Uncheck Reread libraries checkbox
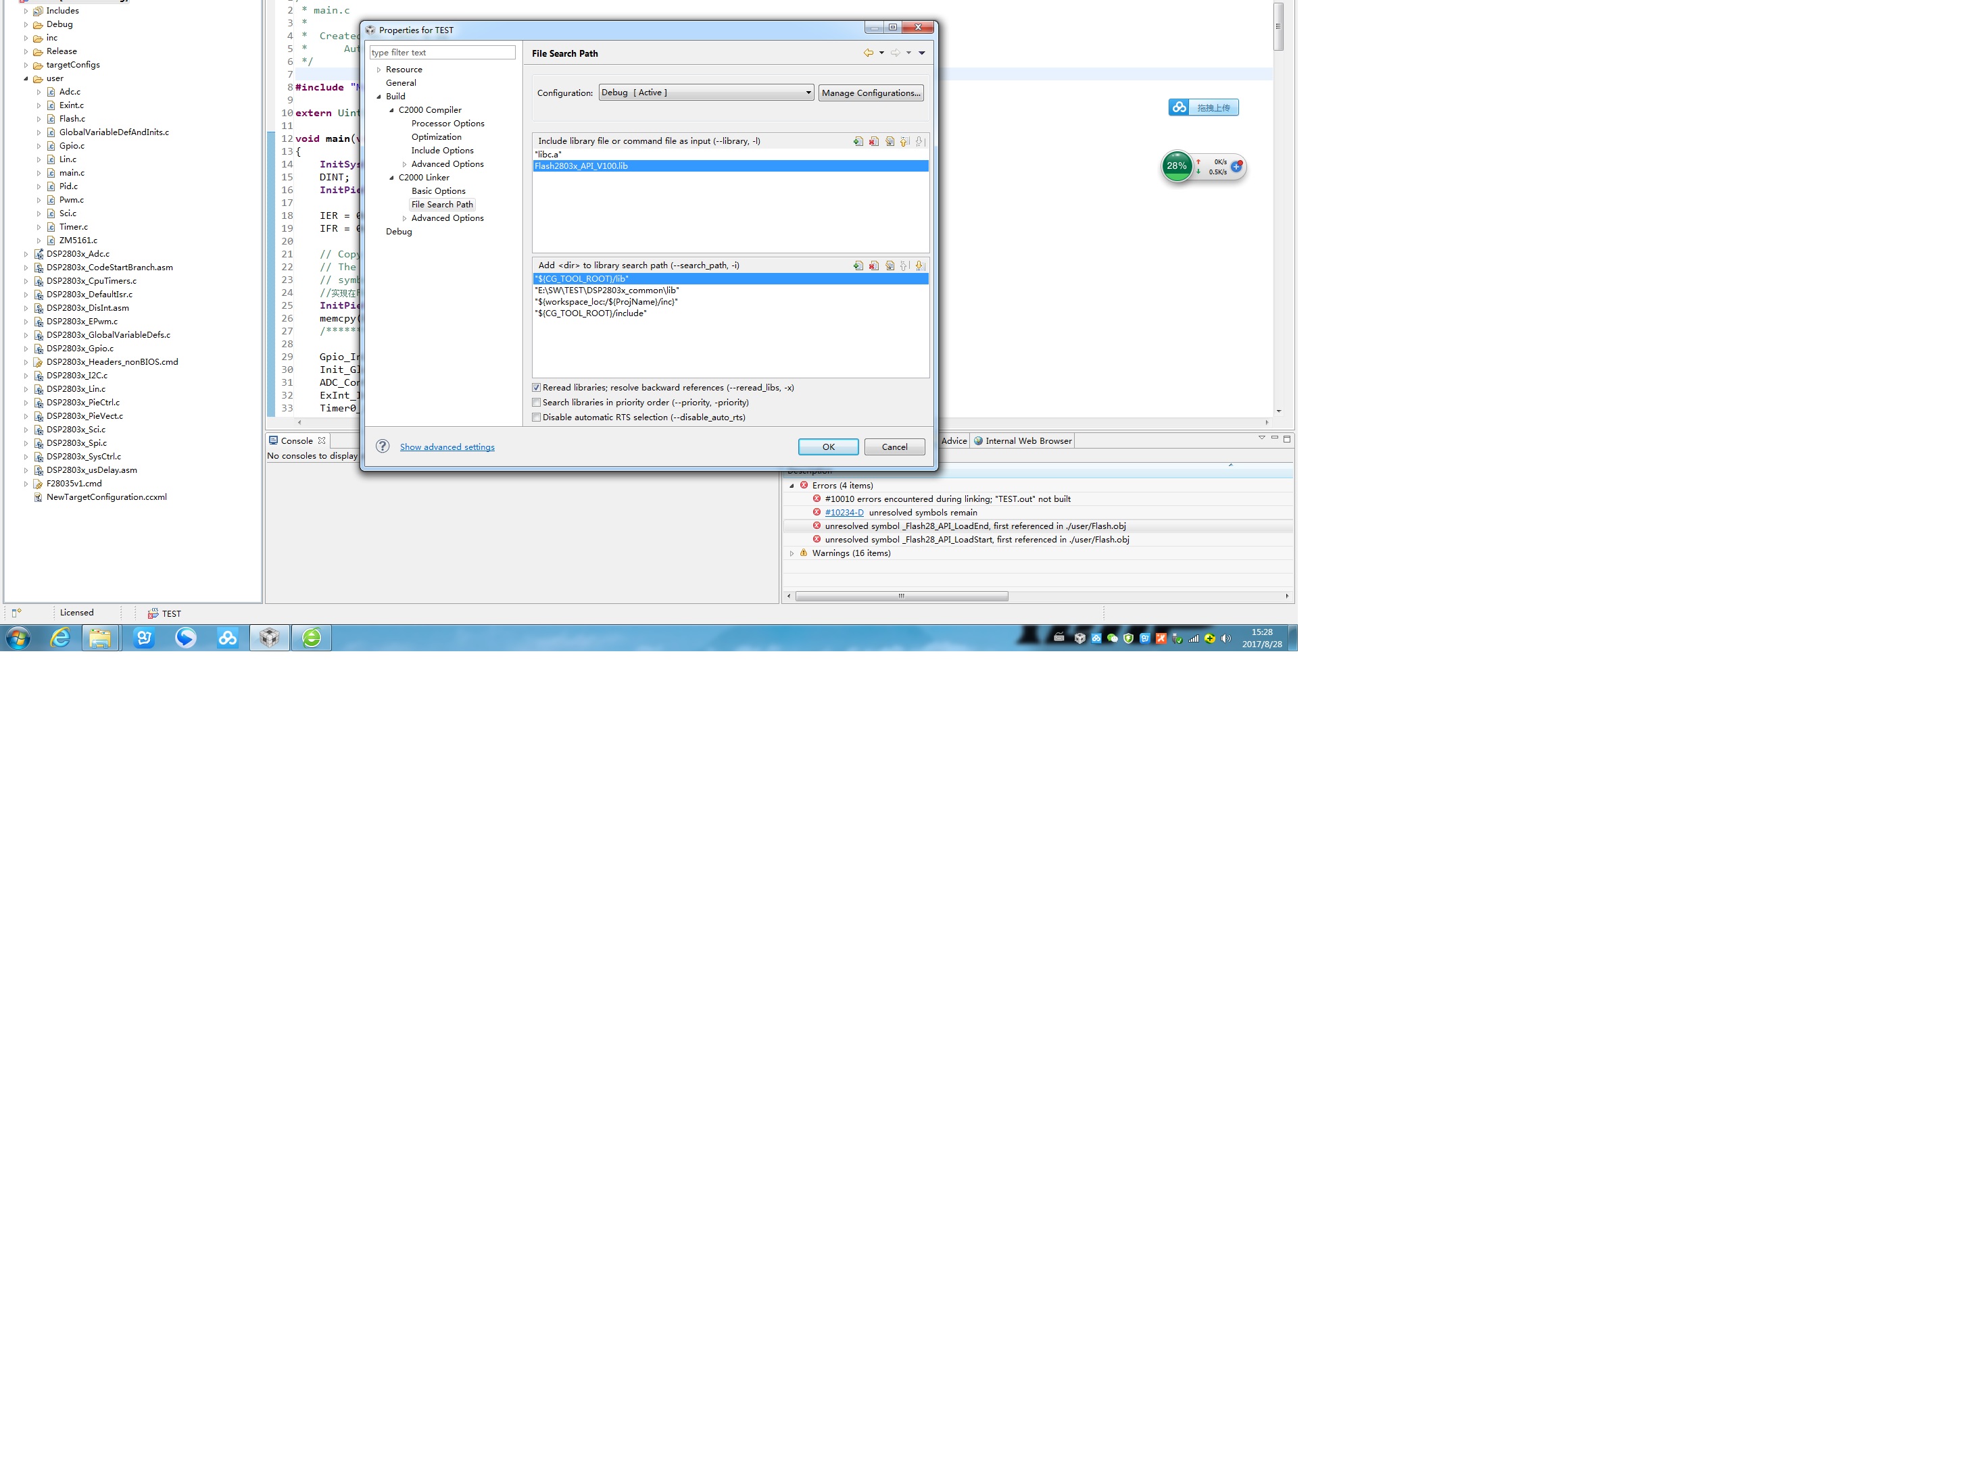The image size is (1971, 1470). pyautogui.click(x=537, y=387)
